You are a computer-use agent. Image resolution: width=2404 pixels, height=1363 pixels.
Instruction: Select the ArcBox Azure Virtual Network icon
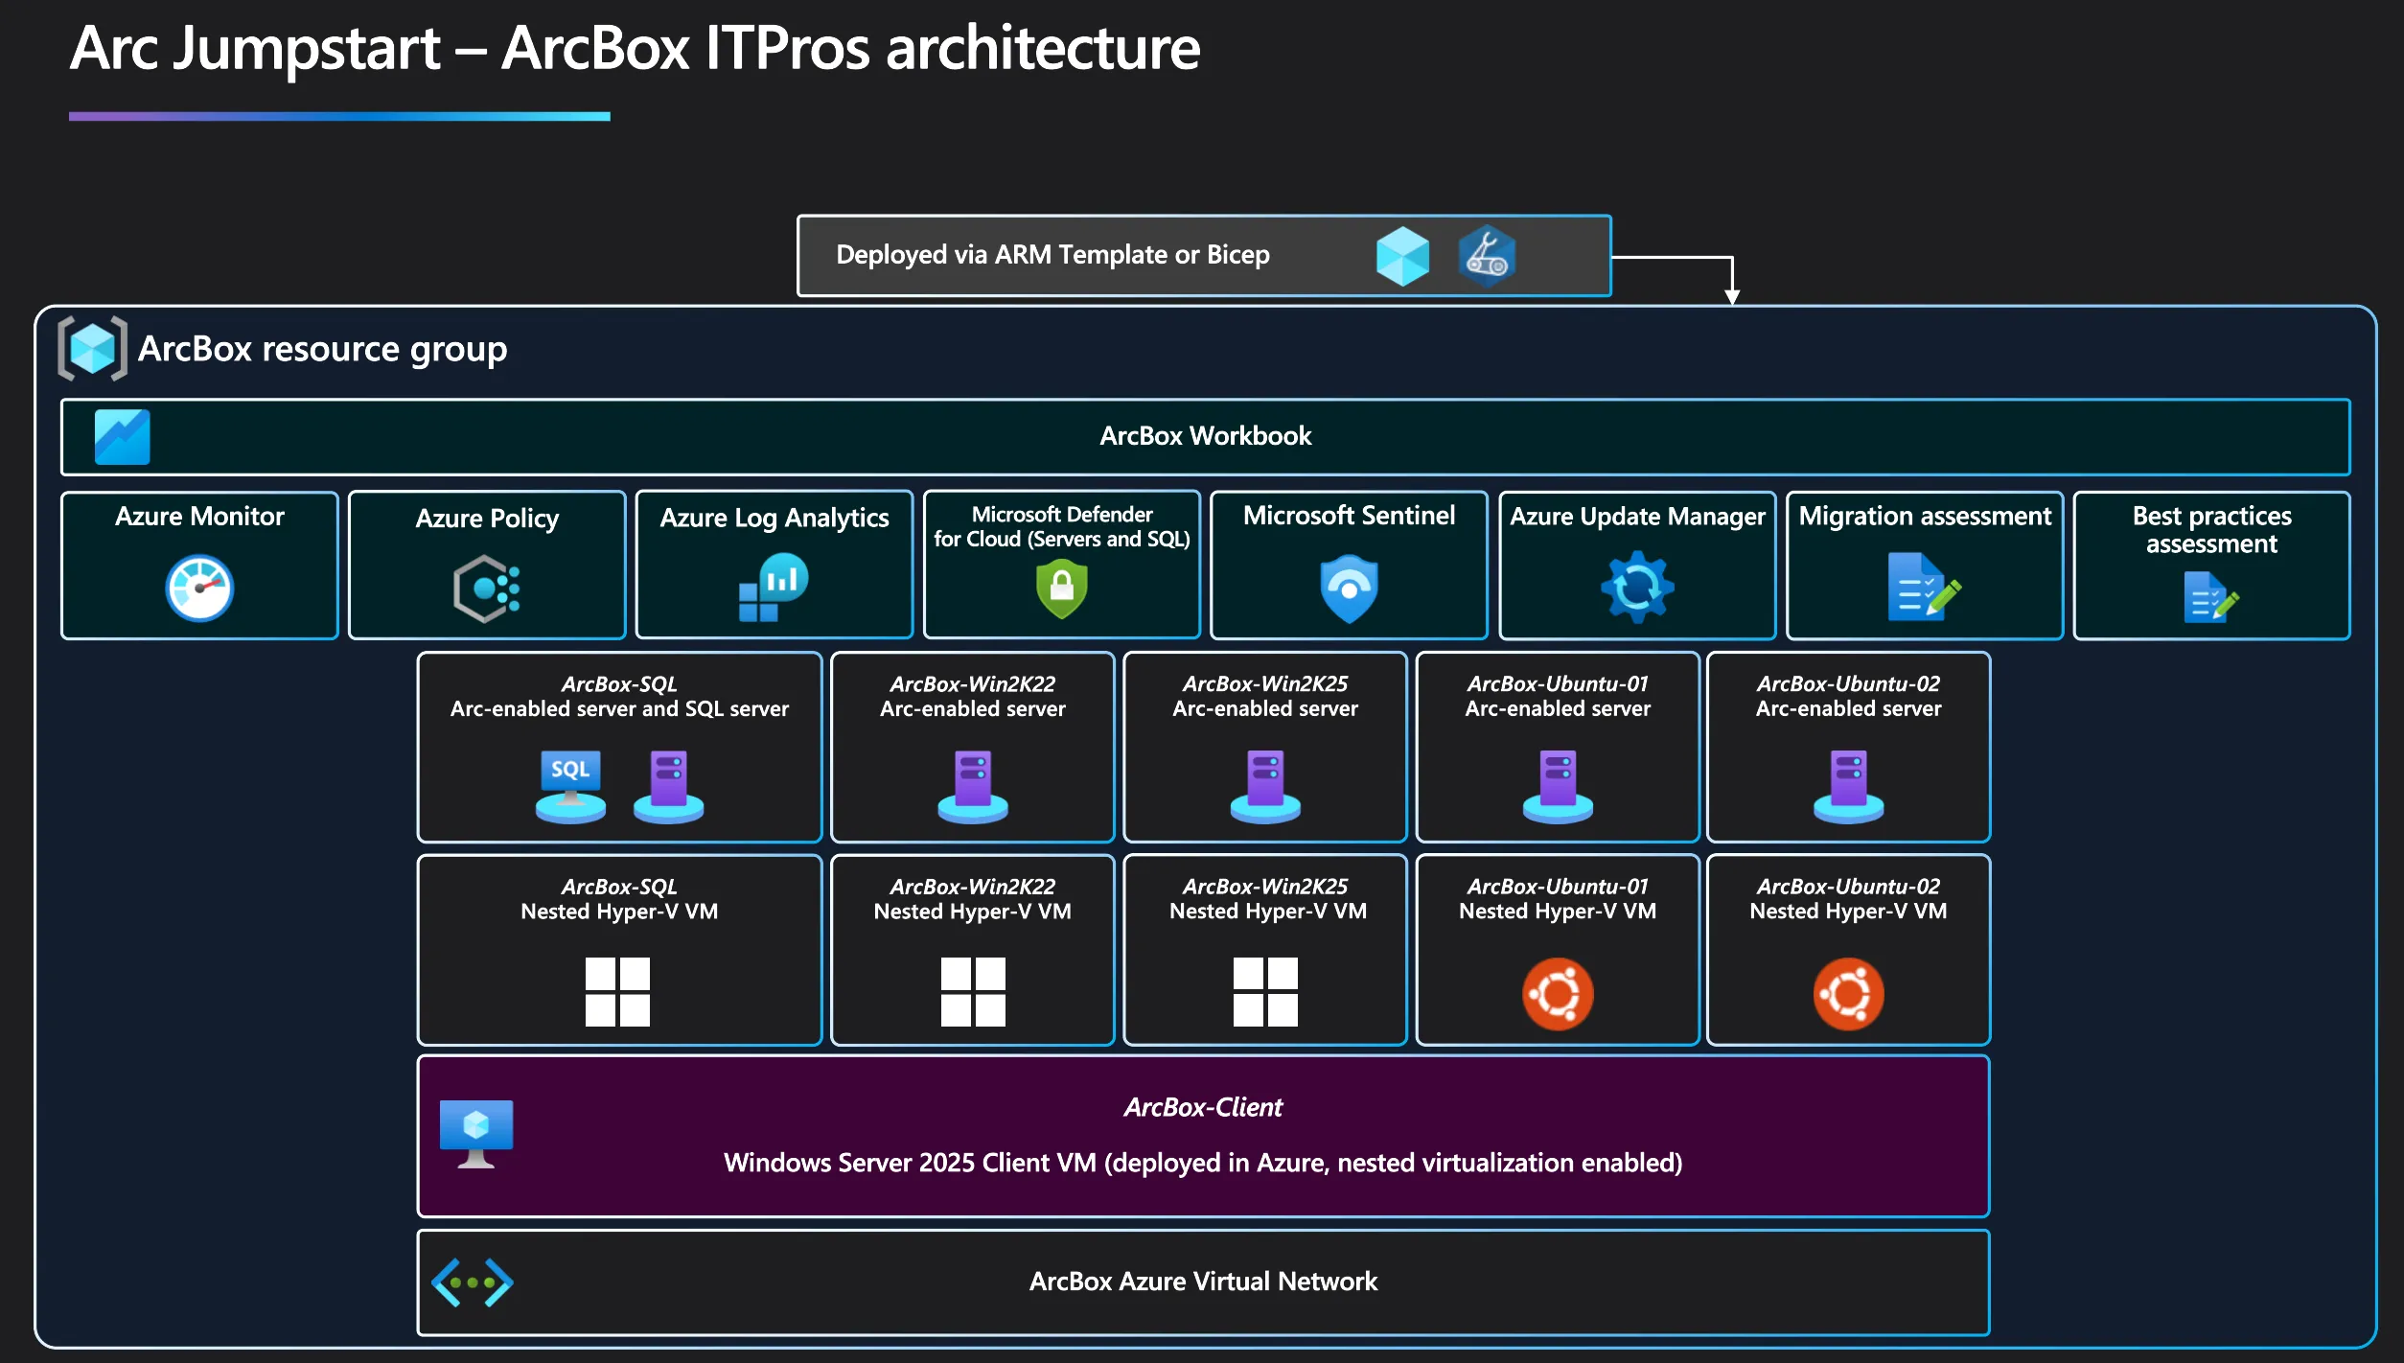(x=472, y=1281)
